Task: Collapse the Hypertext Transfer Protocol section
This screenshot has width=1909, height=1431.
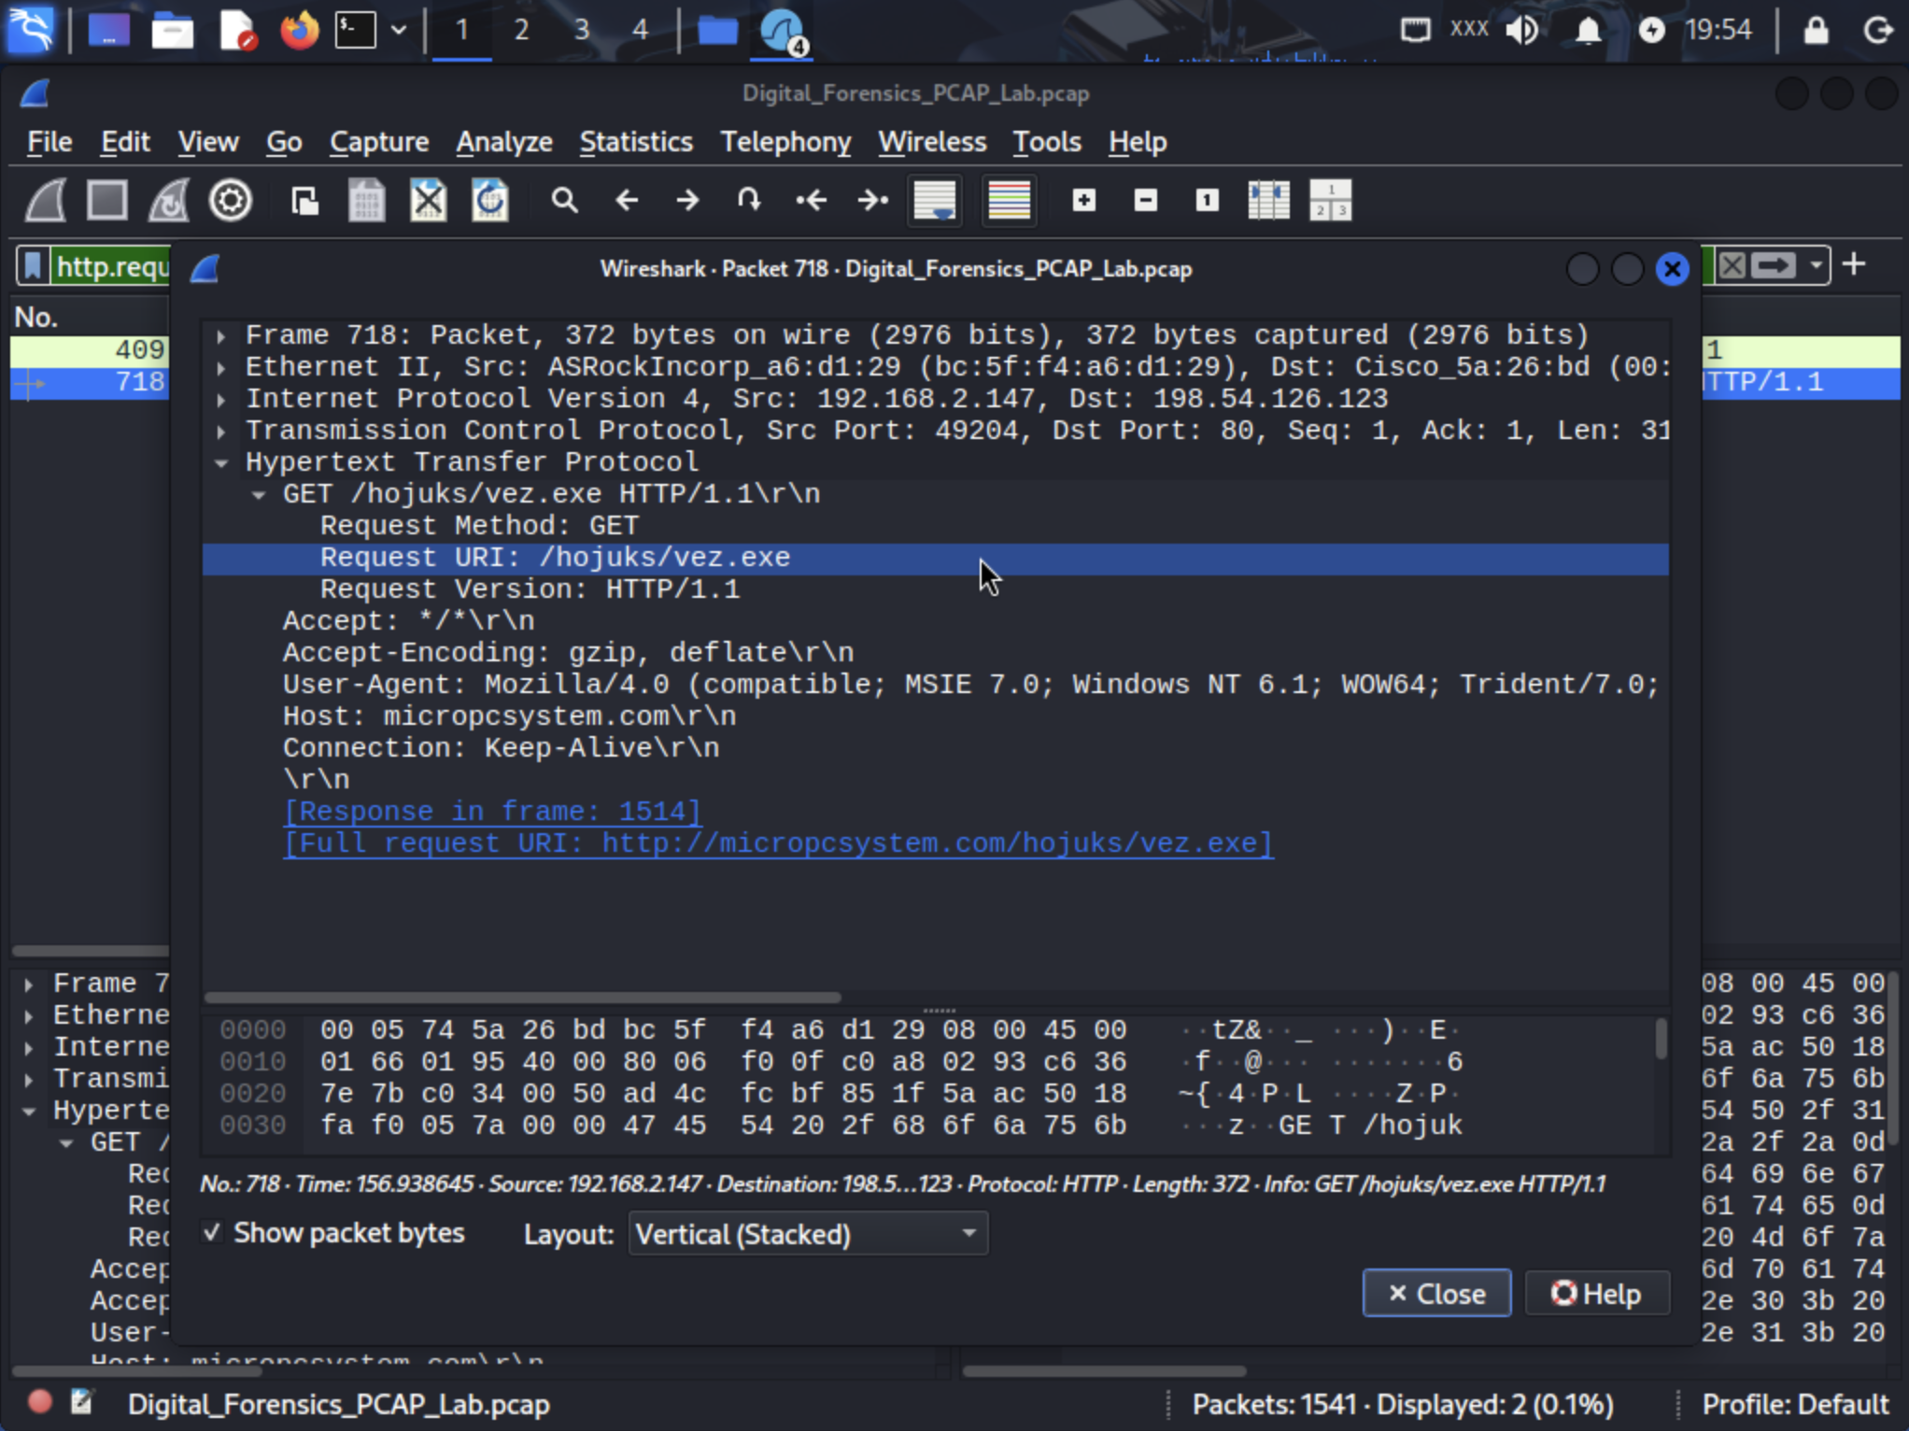Action: [x=221, y=462]
